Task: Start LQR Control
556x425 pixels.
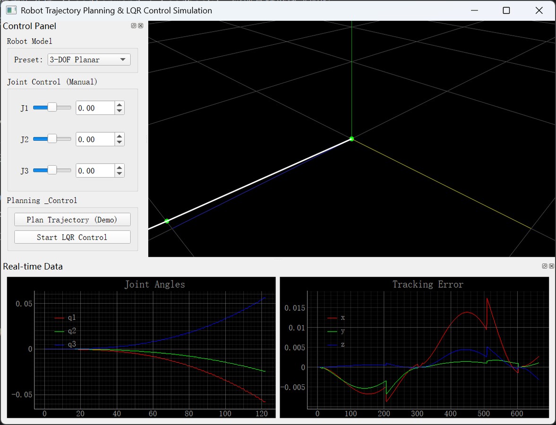Action: (72, 237)
